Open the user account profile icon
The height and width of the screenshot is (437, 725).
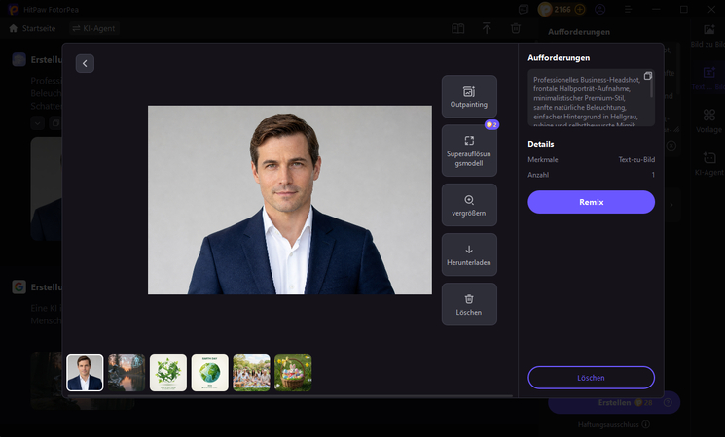click(599, 10)
